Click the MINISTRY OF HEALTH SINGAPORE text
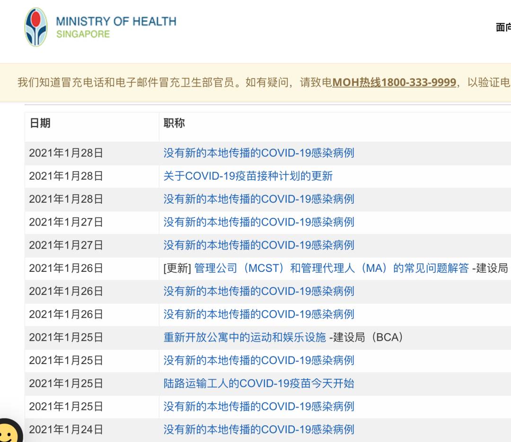 116,27
